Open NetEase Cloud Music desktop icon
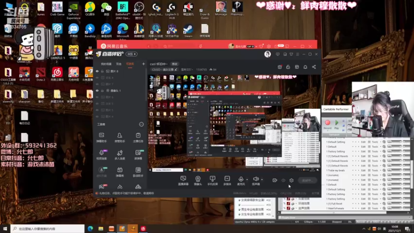The image size is (414, 233). [x=57, y=74]
